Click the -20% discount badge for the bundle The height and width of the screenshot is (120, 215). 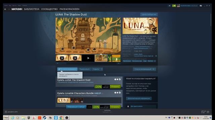tap(96, 107)
